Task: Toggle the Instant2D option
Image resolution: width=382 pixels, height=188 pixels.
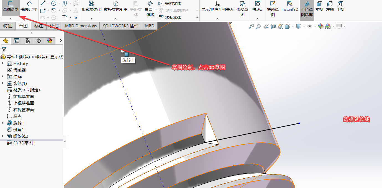Action: point(290,7)
